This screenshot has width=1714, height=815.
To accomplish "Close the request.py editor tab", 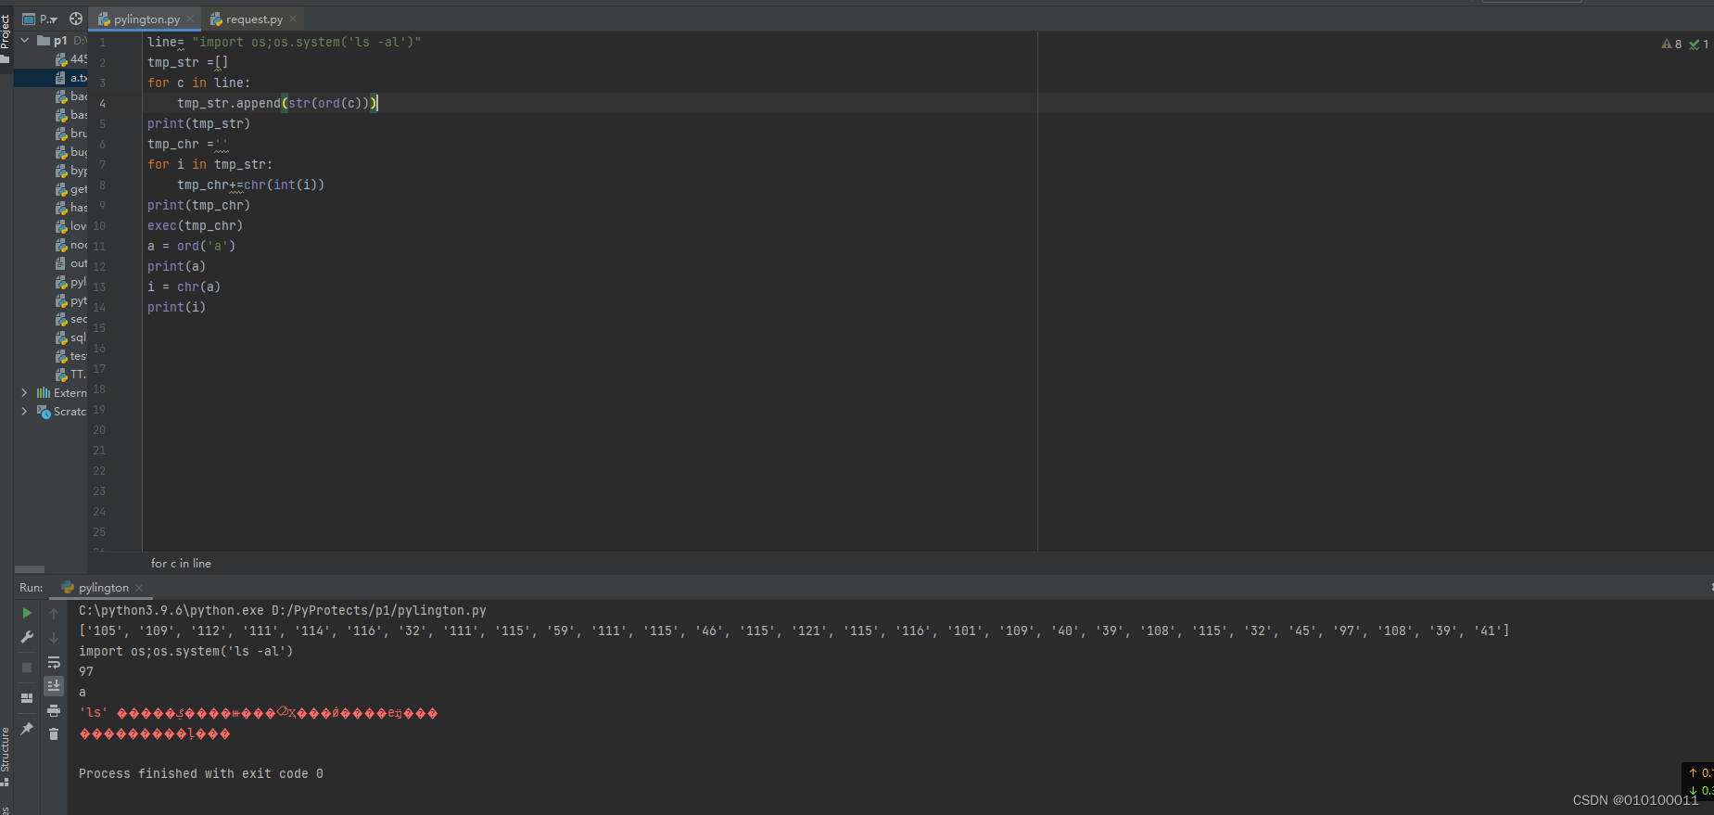I will coord(293,19).
